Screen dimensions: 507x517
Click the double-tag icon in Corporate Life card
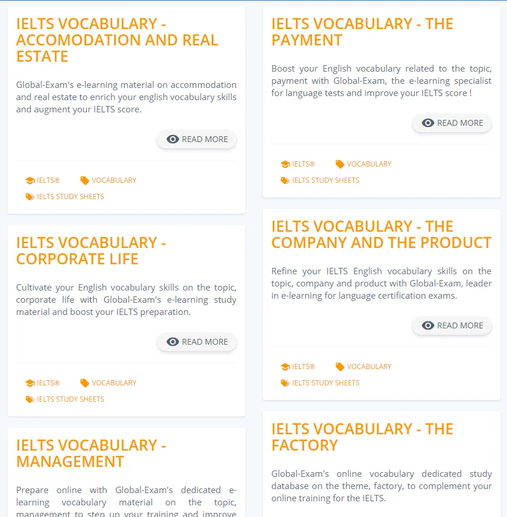point(30,399)
